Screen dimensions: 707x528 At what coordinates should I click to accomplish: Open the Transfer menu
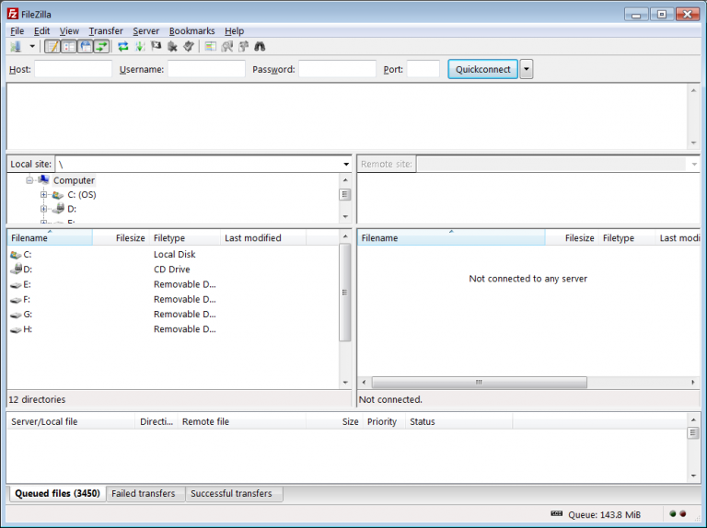click(x=106, y=31)
